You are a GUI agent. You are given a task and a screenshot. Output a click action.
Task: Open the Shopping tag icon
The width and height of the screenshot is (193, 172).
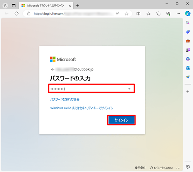tap(188, 32)
